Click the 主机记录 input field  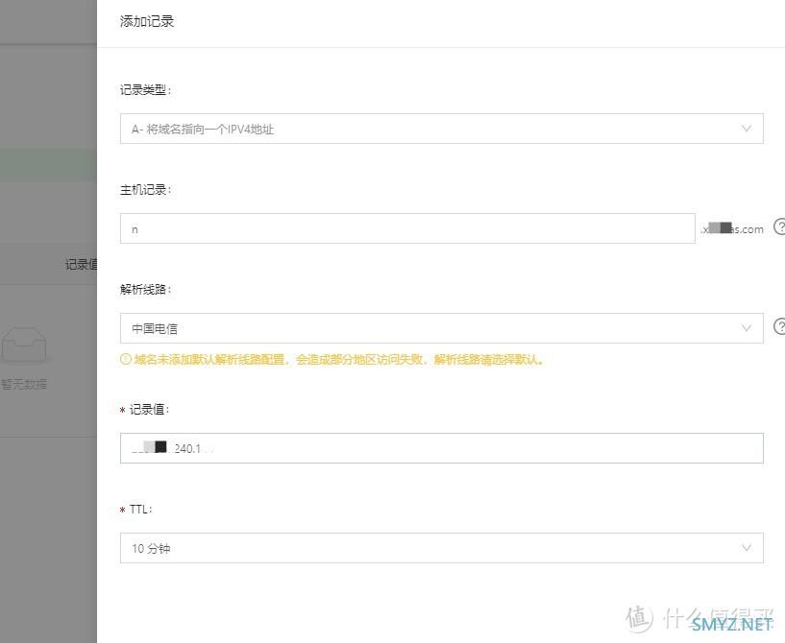(x=407, y=228)
